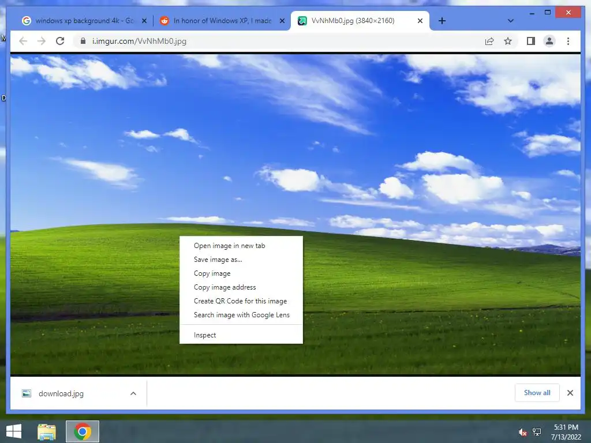
Task: Expand download.jpg options chevron
Action: [x=133, y=393]
